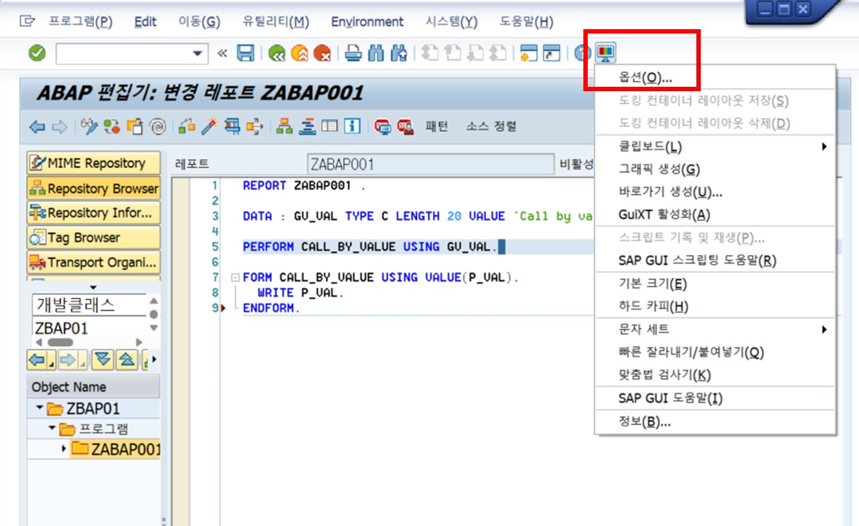Open the Repository Infor... button
Image resolution: width=859 pixels, height=526 pixels.
point(93,212)
